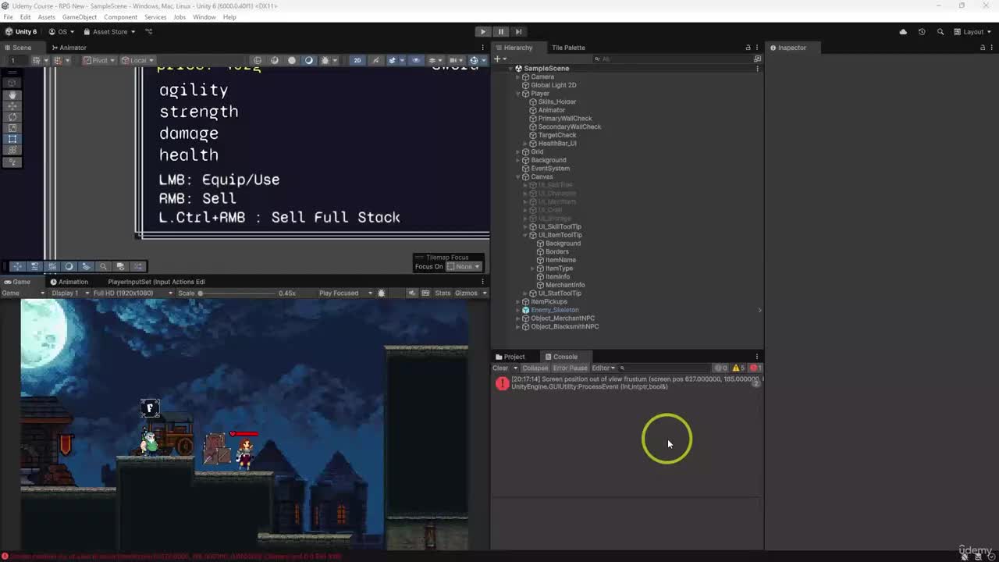Open the Undo History icon
The width and height of the screenshot is (999, 562).
coord(922,32)
